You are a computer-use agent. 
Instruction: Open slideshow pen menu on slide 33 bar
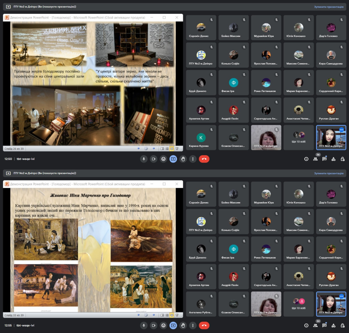coord(146,315)
